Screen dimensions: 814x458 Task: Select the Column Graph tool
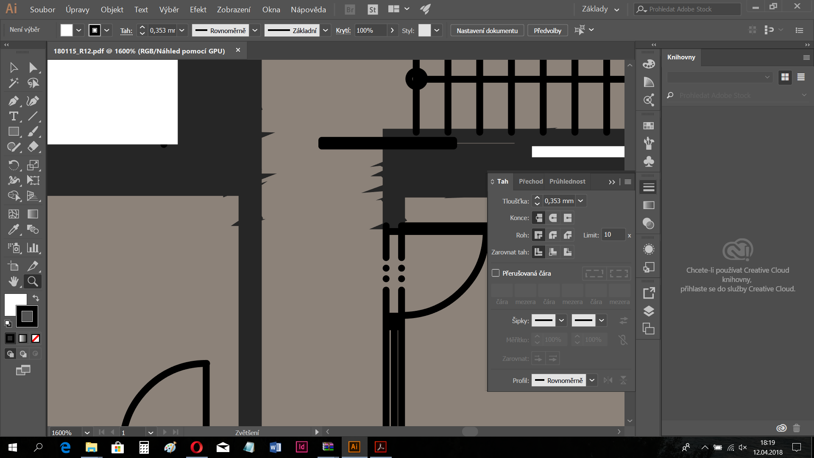(33, 248)
